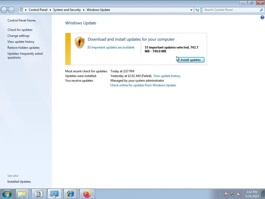Select System and Security breadcrumb
The width and height of the screenshot is (265, 199).
click(x=67, y=10)
